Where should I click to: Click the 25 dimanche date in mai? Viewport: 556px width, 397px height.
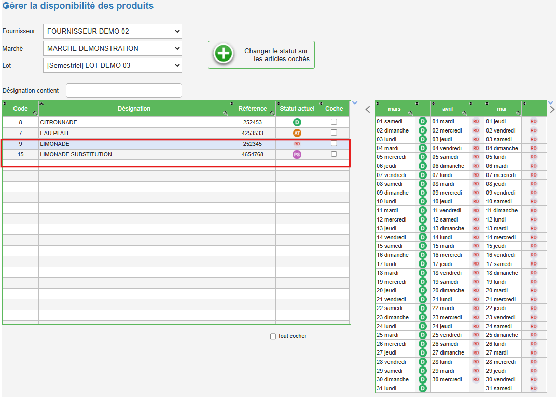pos(502,335)
